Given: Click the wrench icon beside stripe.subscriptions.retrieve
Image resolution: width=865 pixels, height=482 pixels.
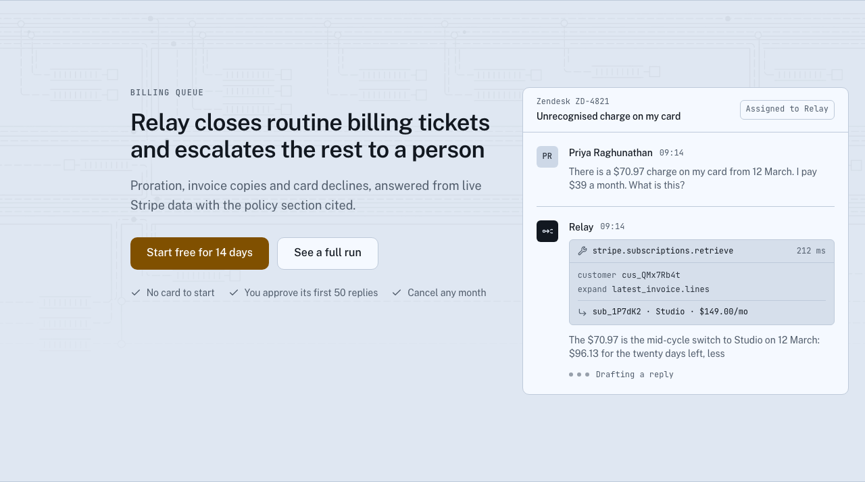Looking at the screenshot, I should click(583, 251).
